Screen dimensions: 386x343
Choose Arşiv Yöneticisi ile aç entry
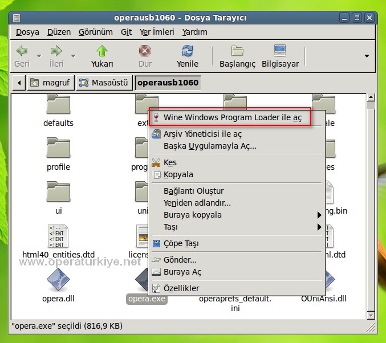(x=236, y=134)
